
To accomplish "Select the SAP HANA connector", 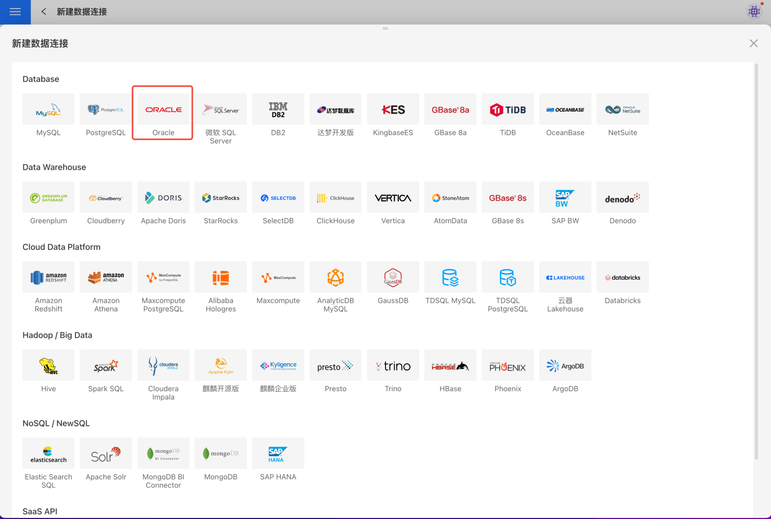I will (278, 454).
